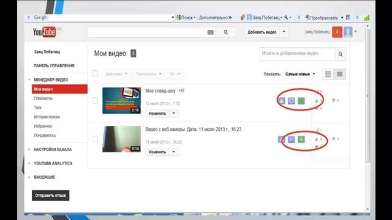This screenshot has height=220, width=392.
Task: Click the user avatar icon in header
Action: click(x=348, y=32)
